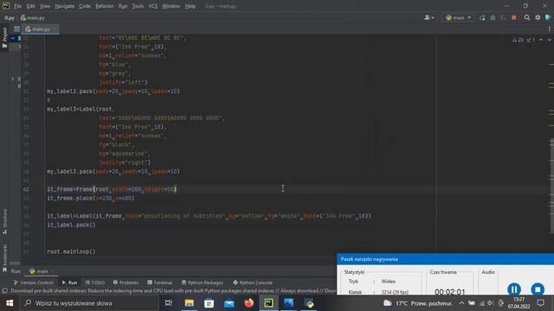Open Mail app from the taskbar
This screenshot has height=311, width=554.
pos(229,303)
